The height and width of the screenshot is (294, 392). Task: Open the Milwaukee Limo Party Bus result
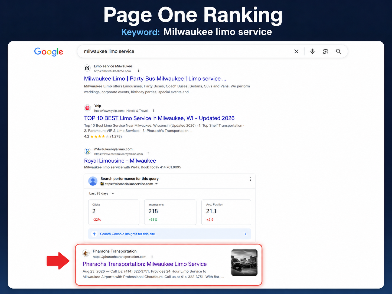point(155,79)
